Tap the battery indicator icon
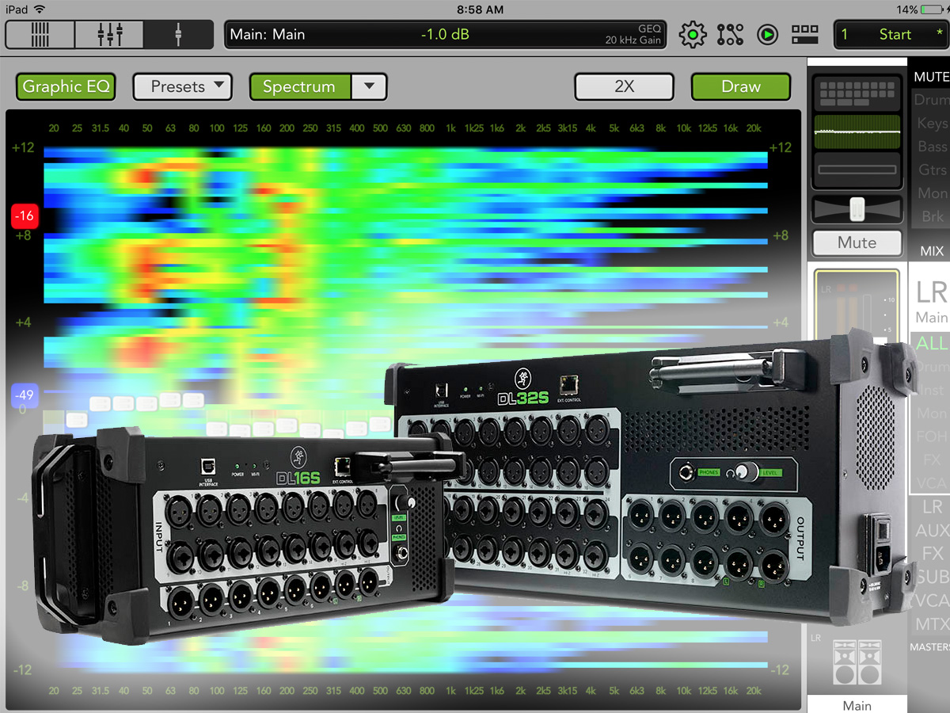The image size is (950, 713). (x=933, y=10)
